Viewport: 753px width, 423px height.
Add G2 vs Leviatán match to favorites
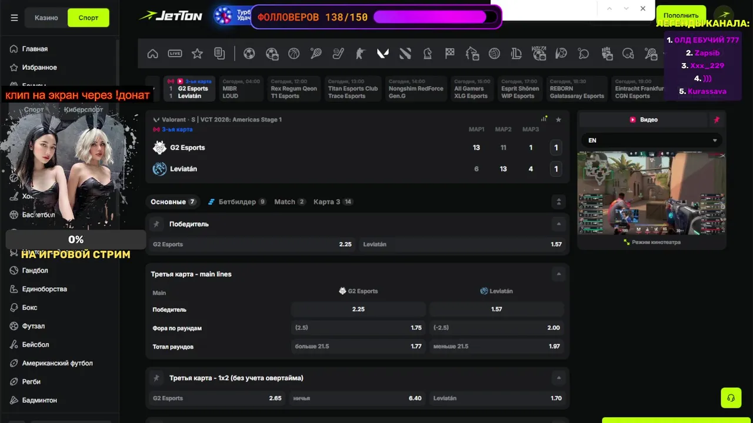pos(558,119)
